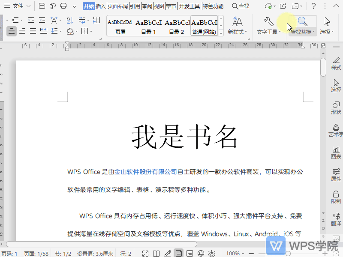Switch to the 引用 tab
The height and width of the screenshot is (257, 343).
tap(135, 6)
